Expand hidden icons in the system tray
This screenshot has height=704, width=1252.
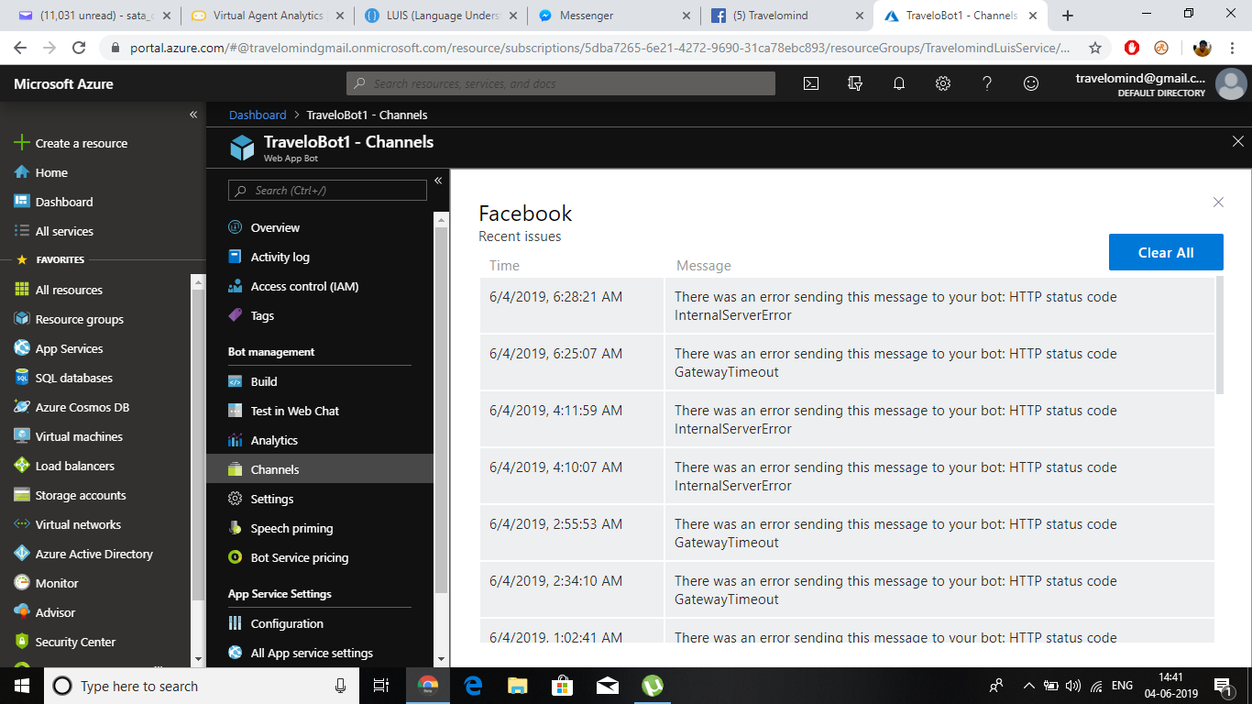click(1028, 686)
